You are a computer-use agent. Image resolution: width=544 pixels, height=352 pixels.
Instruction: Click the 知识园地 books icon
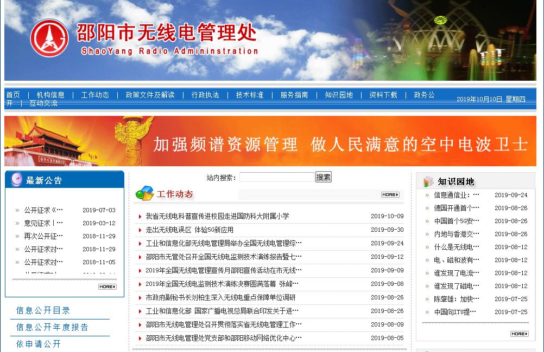428,181
